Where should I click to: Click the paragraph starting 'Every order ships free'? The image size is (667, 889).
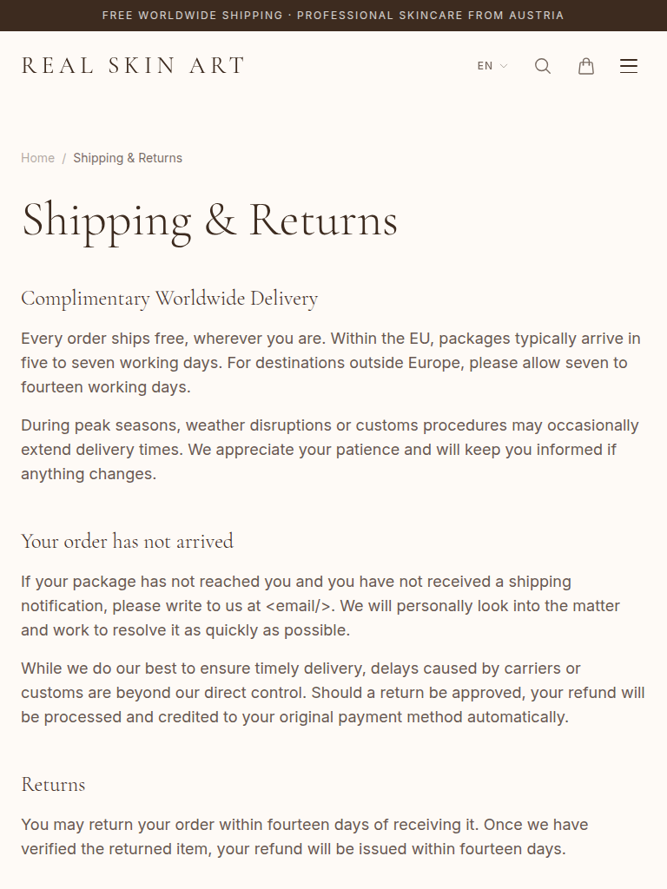pyautogui.click(x=330, y=363)
